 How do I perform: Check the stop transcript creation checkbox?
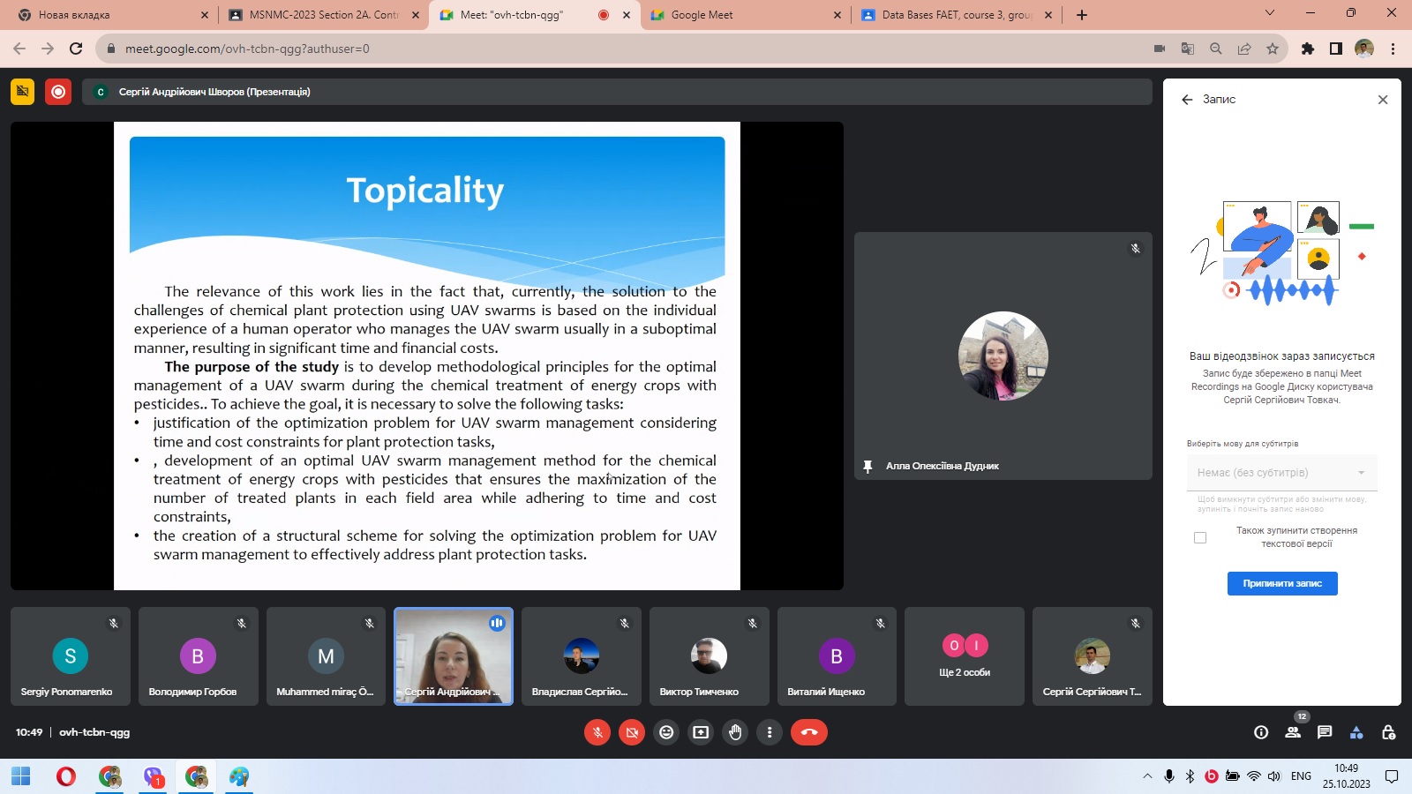pyautogui.click(x=1200, y=537)
